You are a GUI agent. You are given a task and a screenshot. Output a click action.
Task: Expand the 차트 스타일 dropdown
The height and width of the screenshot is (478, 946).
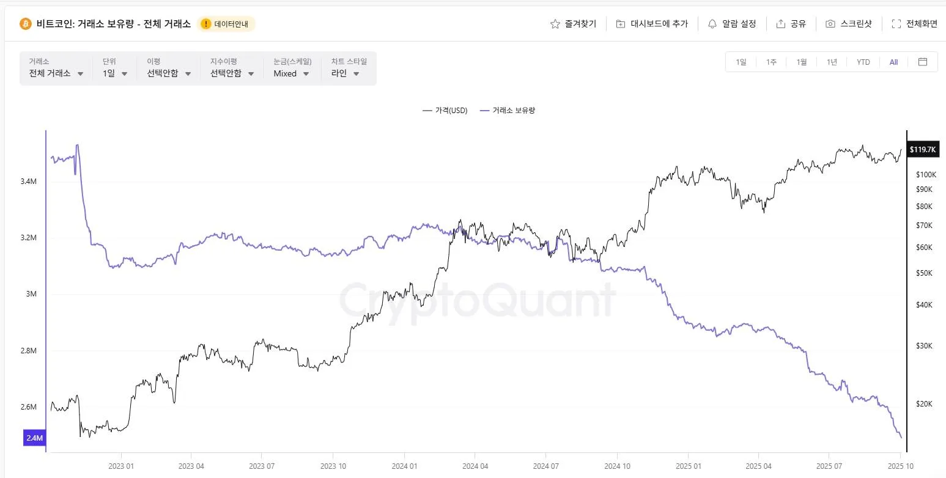346,73
